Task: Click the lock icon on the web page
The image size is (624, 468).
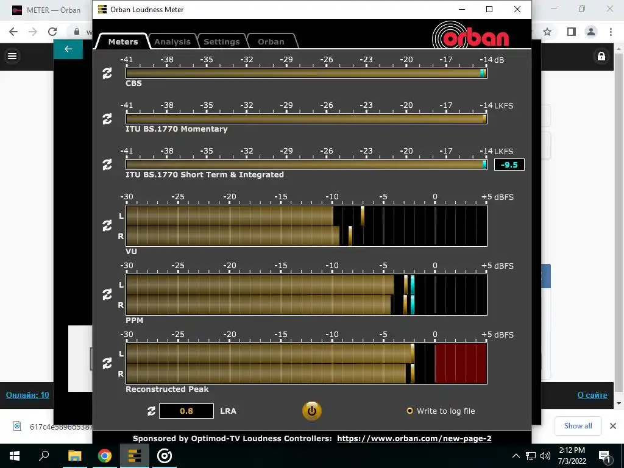Action: coord(601,56)
